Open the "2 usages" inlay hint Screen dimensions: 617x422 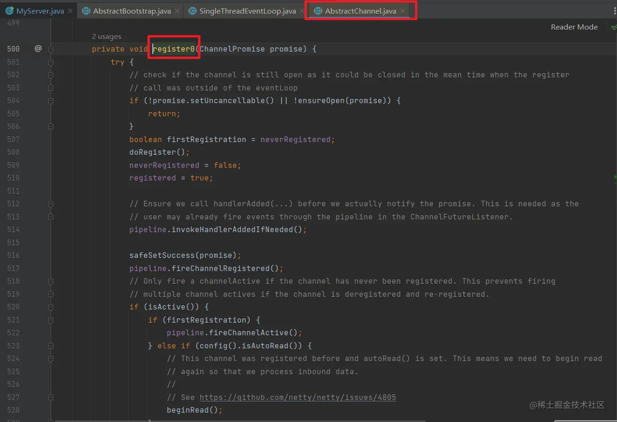(106, 37)
